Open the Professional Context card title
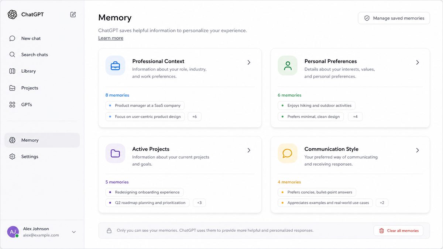Viewport: 443px width, 249px height. 158,61
